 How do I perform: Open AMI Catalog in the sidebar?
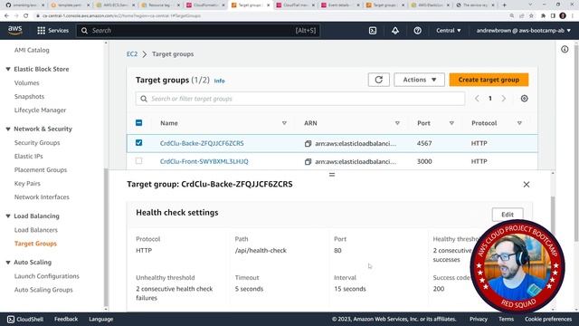click(x=32, y=50)
